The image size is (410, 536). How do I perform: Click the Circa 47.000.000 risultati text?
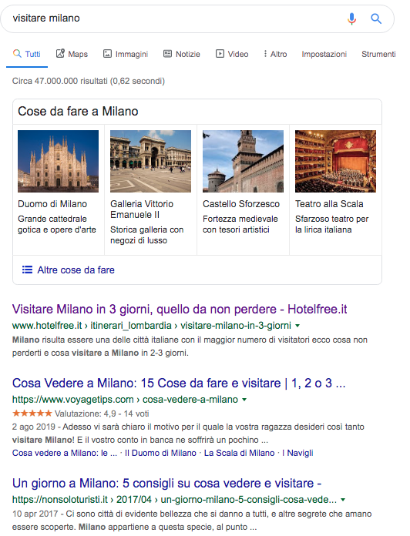coord(89,81)
